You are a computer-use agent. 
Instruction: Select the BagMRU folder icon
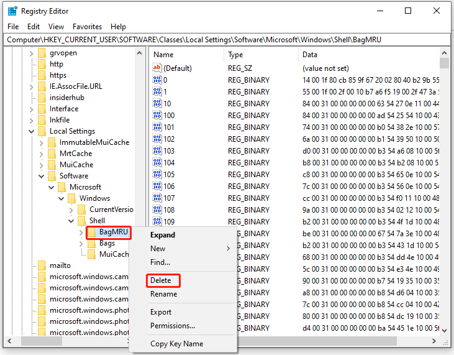(92, 232)
